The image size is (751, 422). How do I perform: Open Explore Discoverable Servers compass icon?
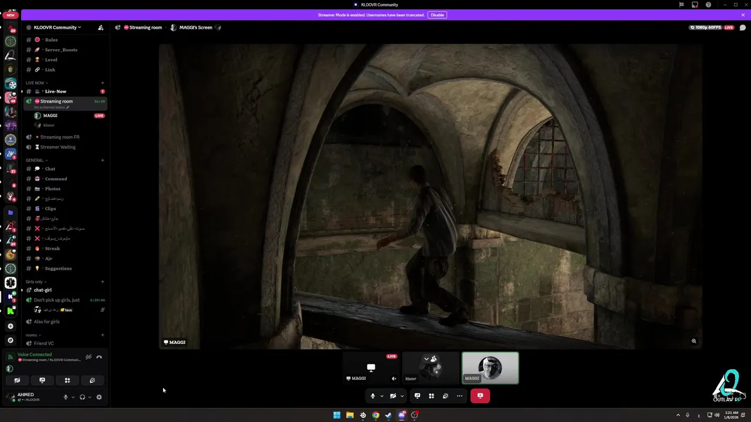(10, 340)
